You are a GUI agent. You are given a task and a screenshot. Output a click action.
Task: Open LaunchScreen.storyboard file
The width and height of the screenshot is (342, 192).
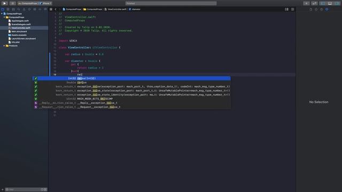click(x=24, y=38)
